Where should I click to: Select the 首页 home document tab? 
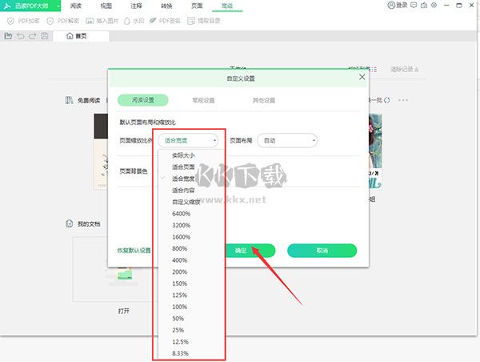coord(81,36)
